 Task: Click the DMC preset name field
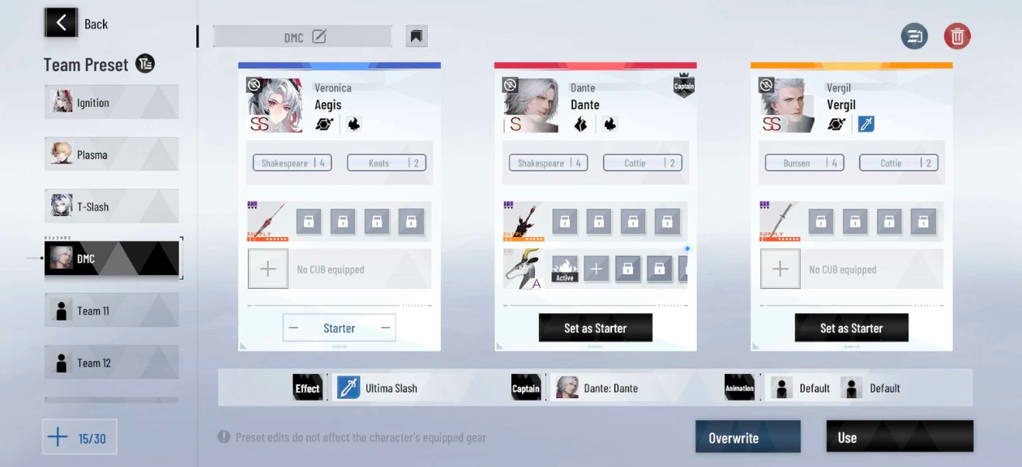coord(302,36)
